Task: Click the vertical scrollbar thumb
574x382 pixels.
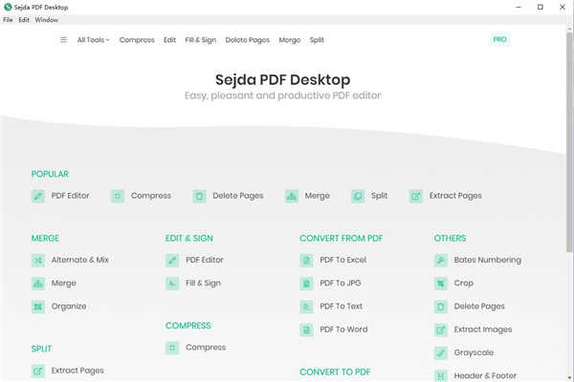Action: (569, 142)
